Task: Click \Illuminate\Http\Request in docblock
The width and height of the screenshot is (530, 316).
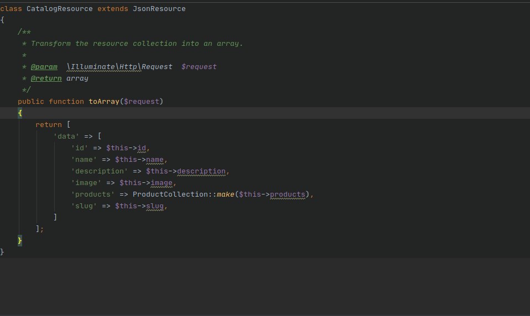Action: (119, 67)
